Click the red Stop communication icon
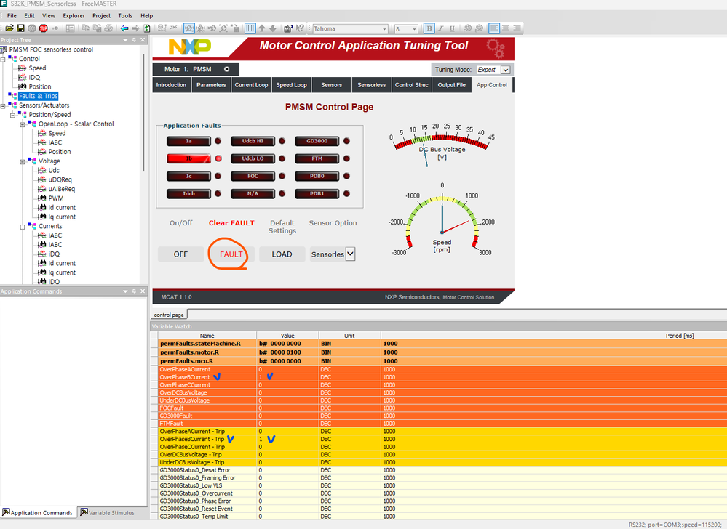 (x=44, y=28)
